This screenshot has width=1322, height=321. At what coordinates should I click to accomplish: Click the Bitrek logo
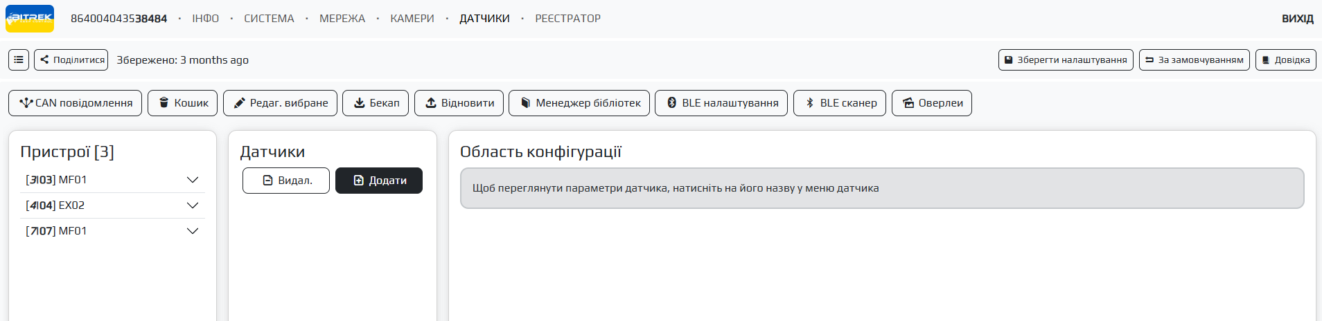pyautogui.click(x=30, y=19)
